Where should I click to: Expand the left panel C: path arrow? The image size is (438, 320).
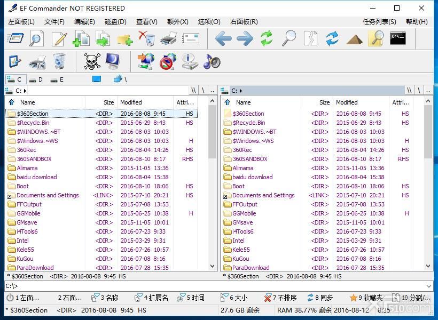coord(25,91)
